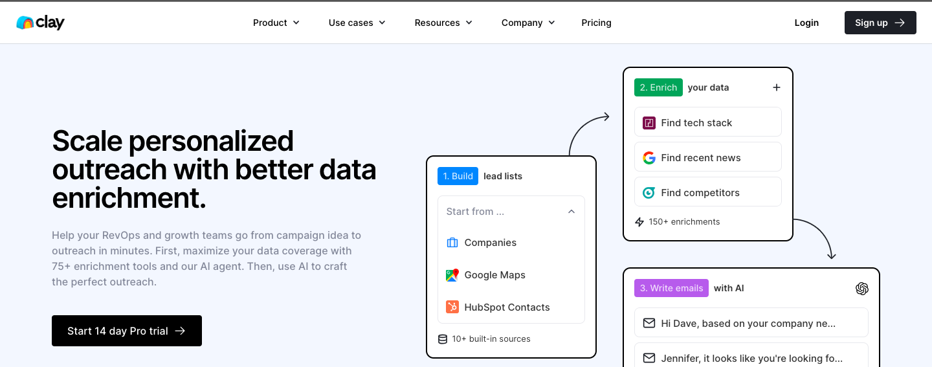
Task: Click the envelope icon beside Hi Dave email
Action: [649, 323]
